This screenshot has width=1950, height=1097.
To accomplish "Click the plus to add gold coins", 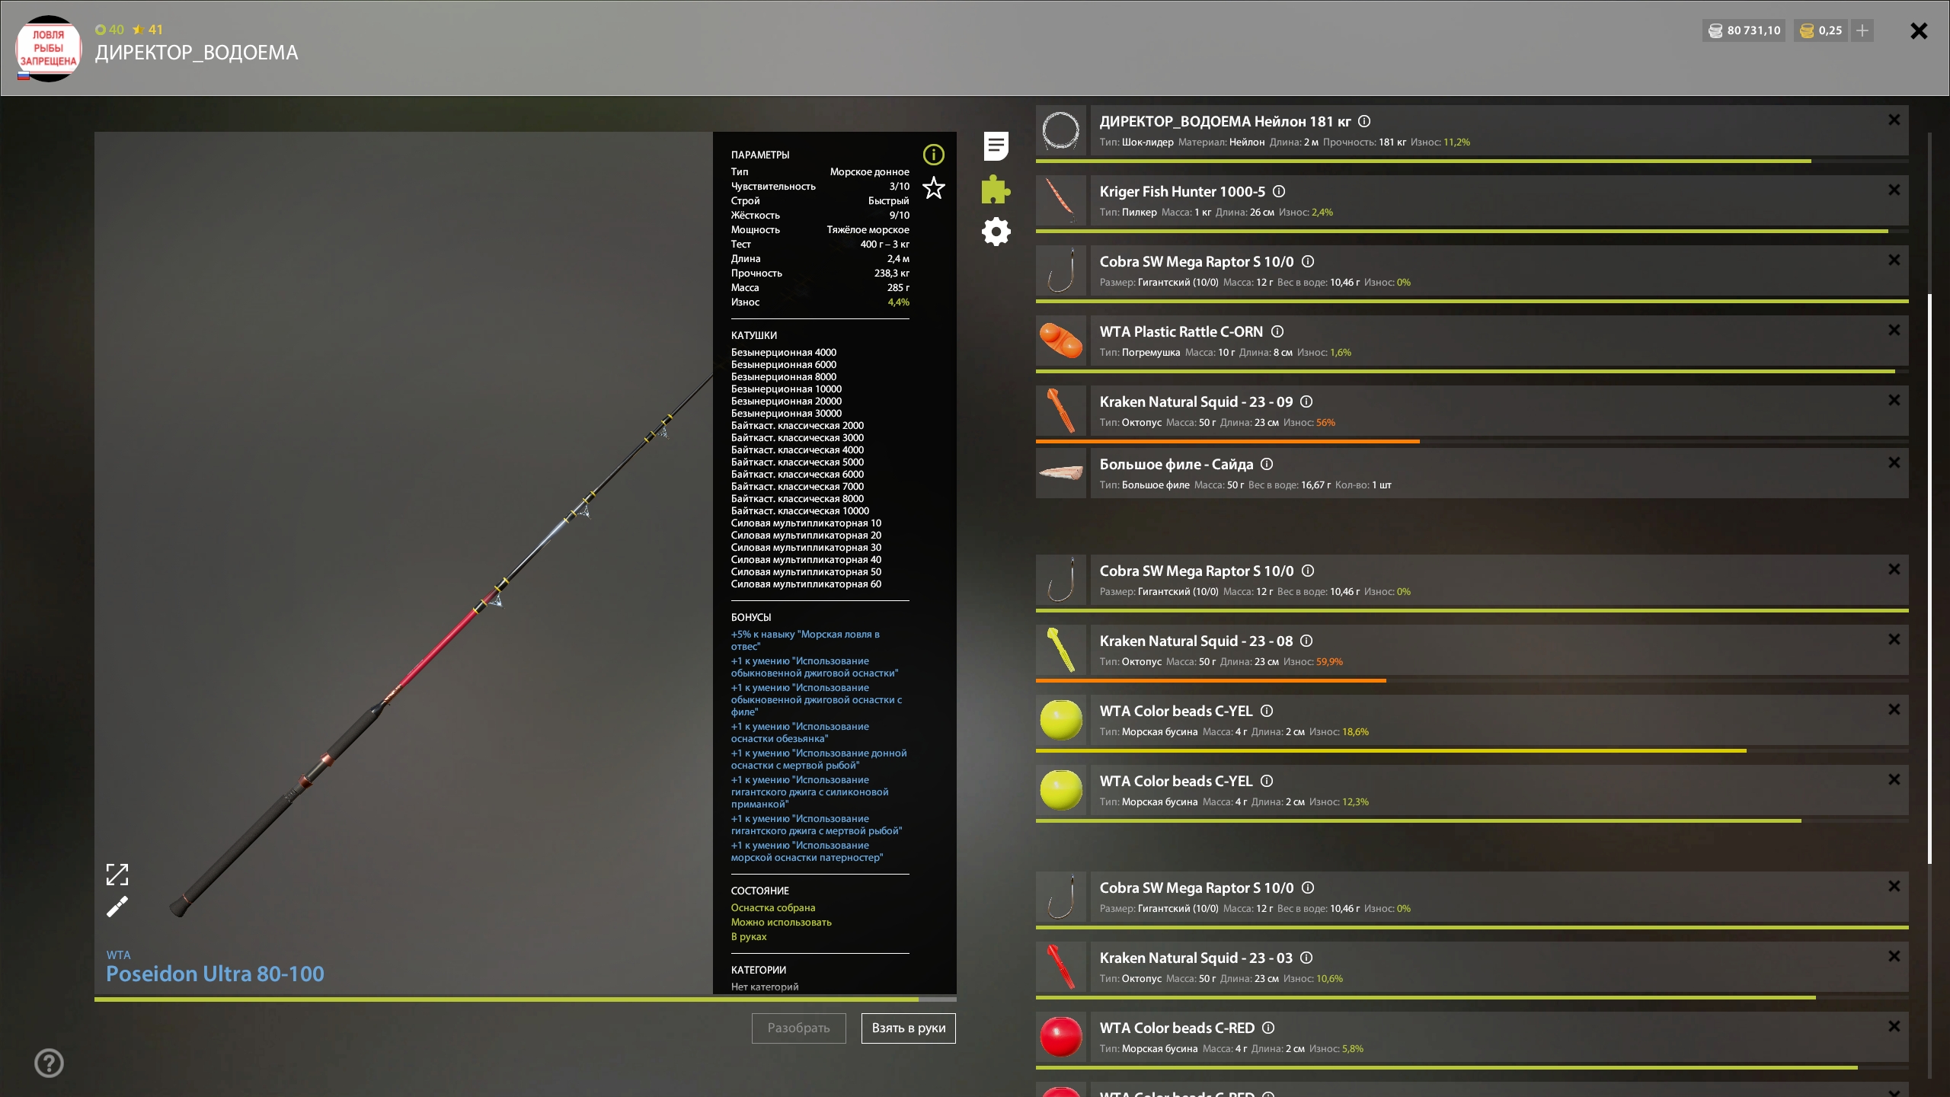I will tap(1862, 30).
